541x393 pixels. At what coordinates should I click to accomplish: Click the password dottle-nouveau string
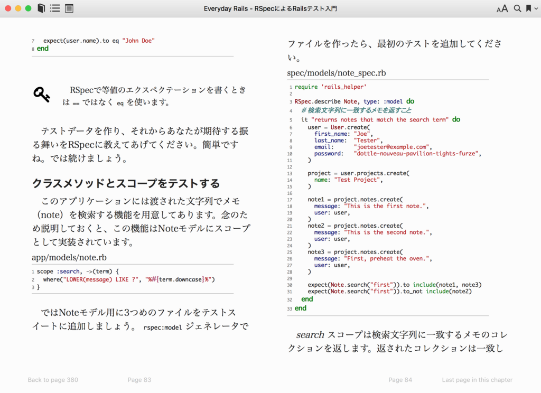(x=417, y=154)
